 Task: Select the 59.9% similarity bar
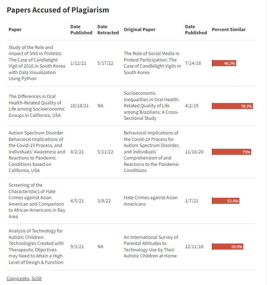point(228,247)
